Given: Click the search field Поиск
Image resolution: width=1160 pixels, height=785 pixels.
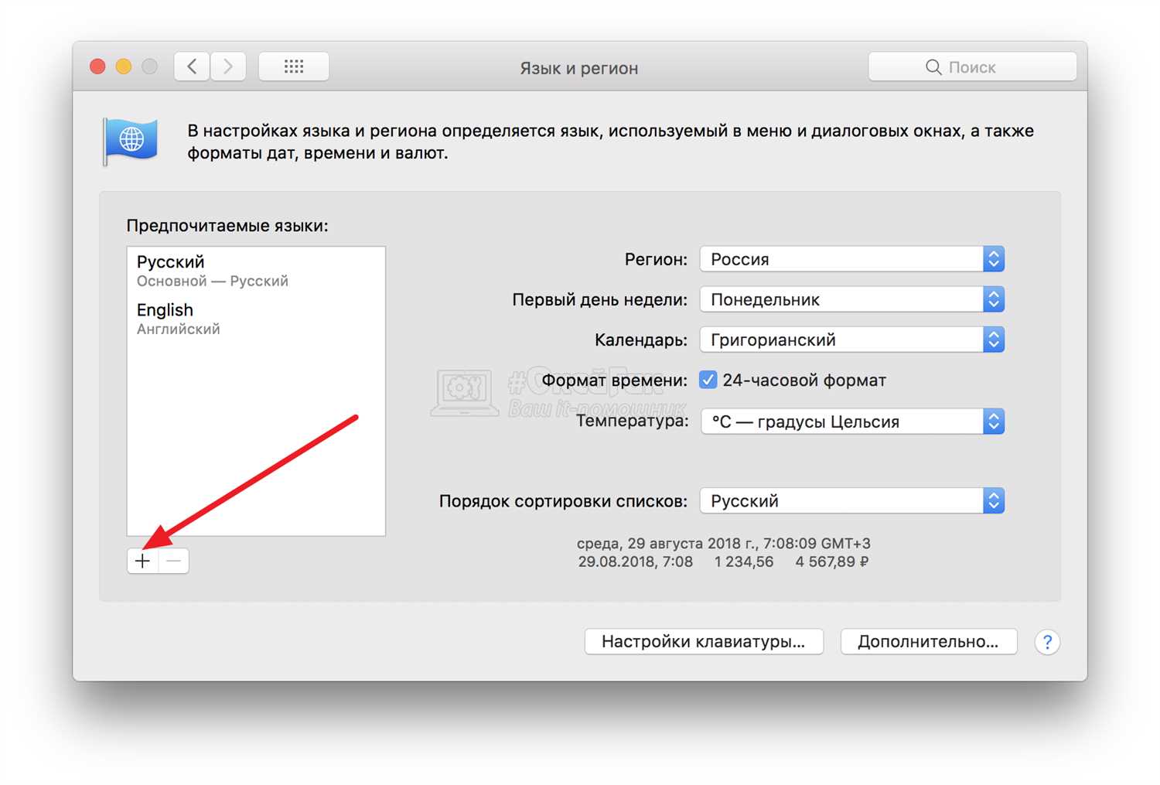Looking at the screenshot, I should pos(972,67).
